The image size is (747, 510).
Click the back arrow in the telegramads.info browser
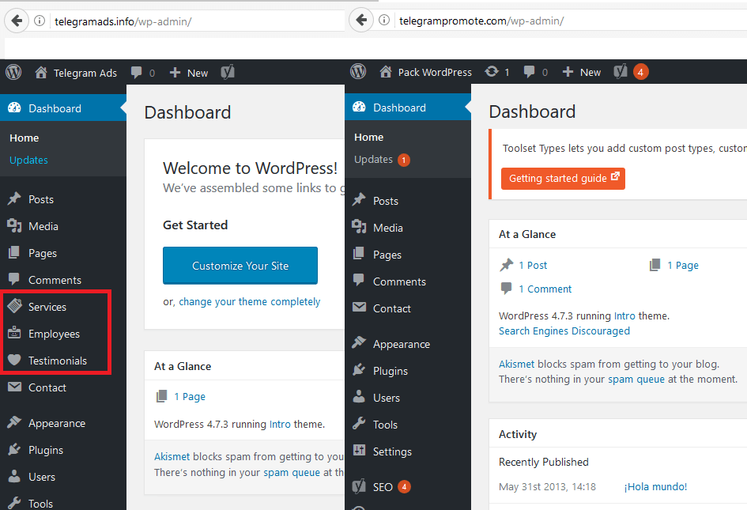[17, 21]
